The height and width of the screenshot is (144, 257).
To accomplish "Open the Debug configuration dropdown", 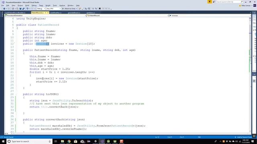I will click(x=41, y=9).
